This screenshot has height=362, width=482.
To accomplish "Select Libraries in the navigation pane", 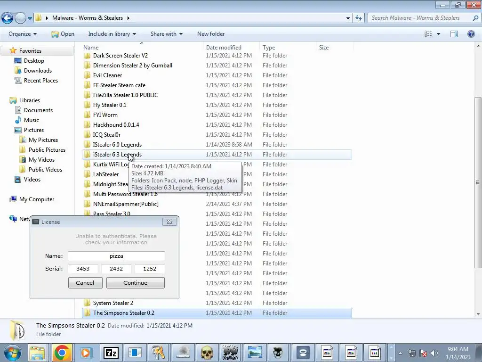I will tap(30, 100).
